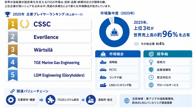Click the ship icon inside the donut chart
Image resolution: width=196 pixels, height=109 pixels.
(114, 32)
